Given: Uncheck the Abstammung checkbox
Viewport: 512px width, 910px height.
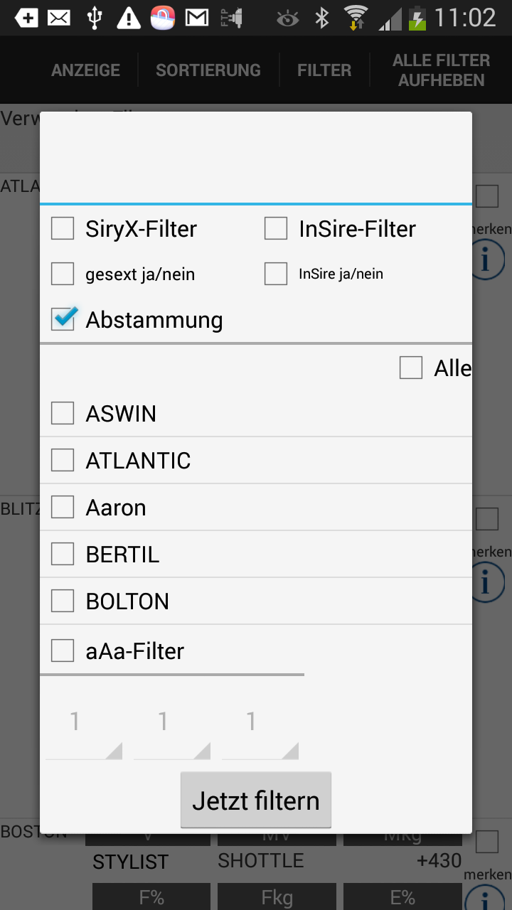Looking at the screenshot, I should (x=63, y=319).
